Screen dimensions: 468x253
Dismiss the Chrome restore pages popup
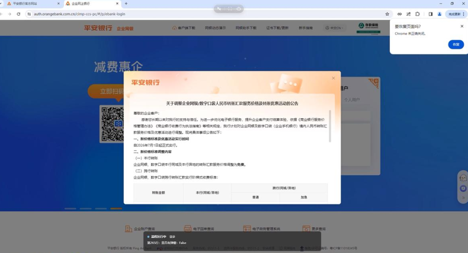[x=462, y=26]
